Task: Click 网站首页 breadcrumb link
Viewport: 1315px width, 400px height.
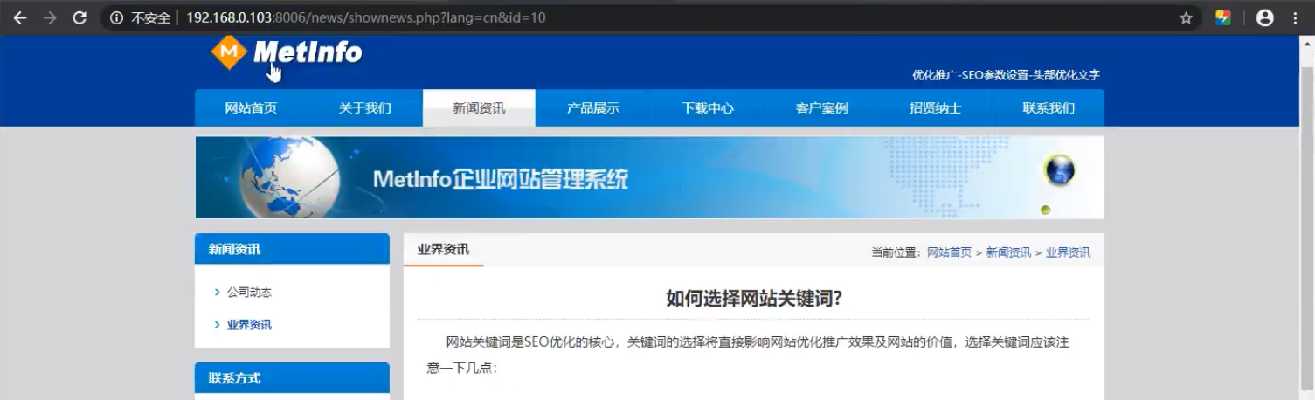Action: 949,252
